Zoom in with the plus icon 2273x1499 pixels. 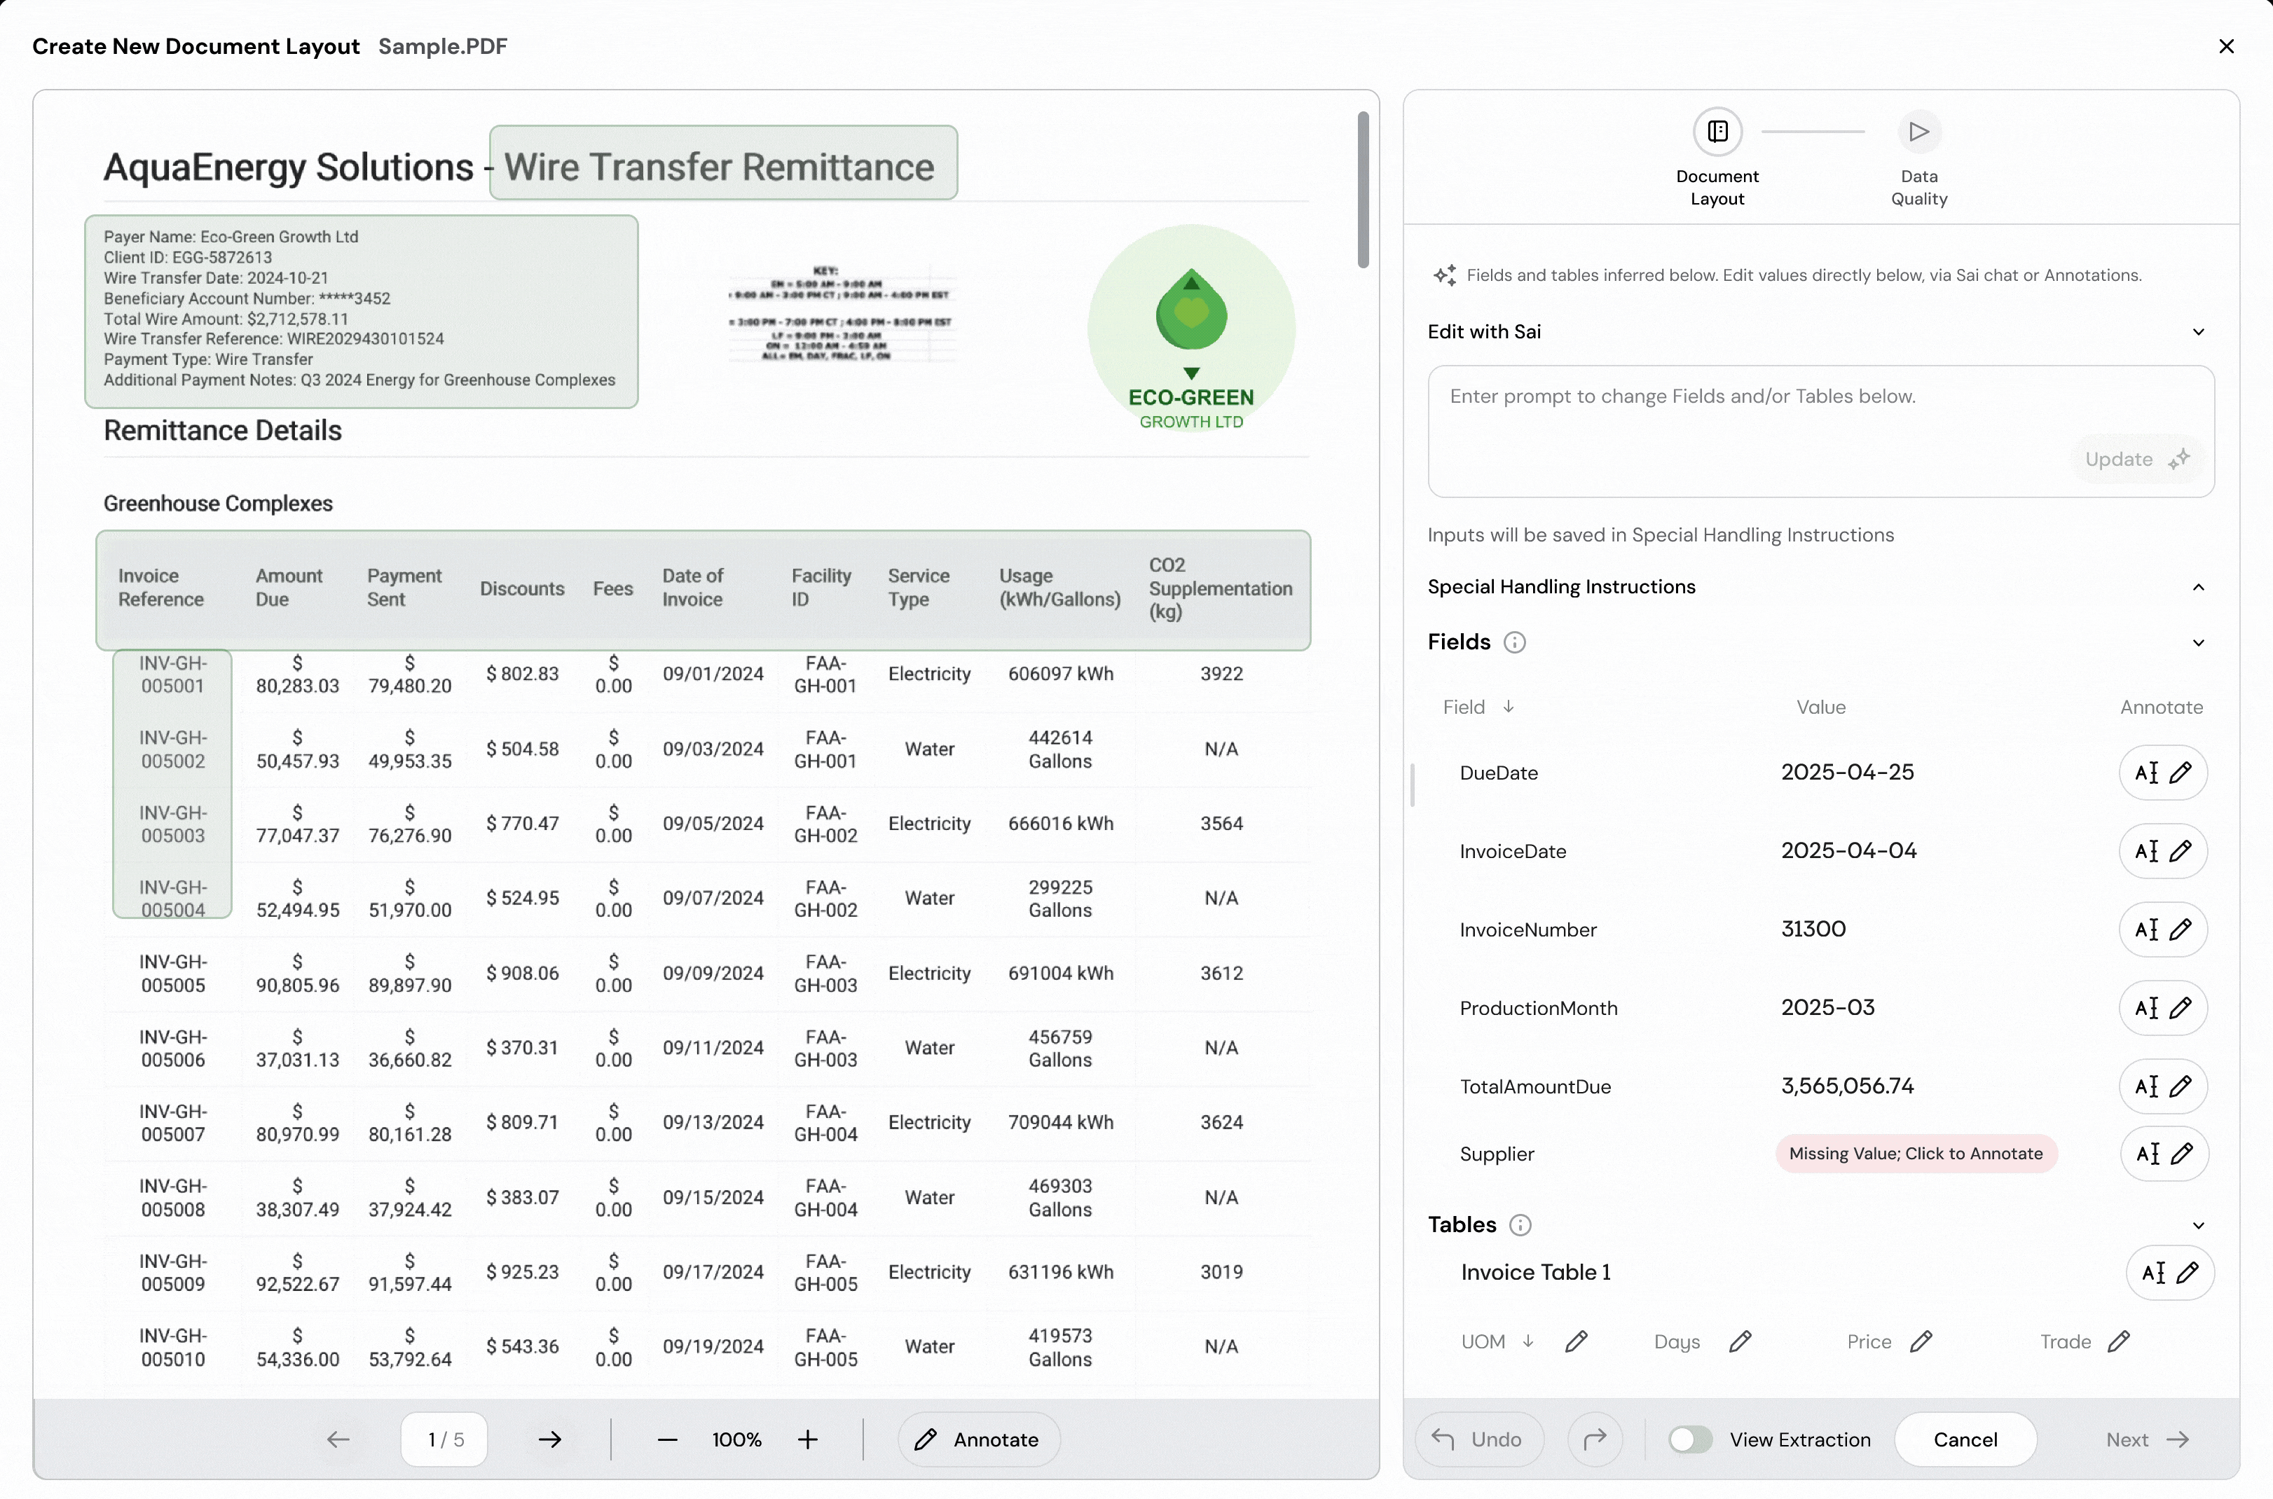[808, 1439]
